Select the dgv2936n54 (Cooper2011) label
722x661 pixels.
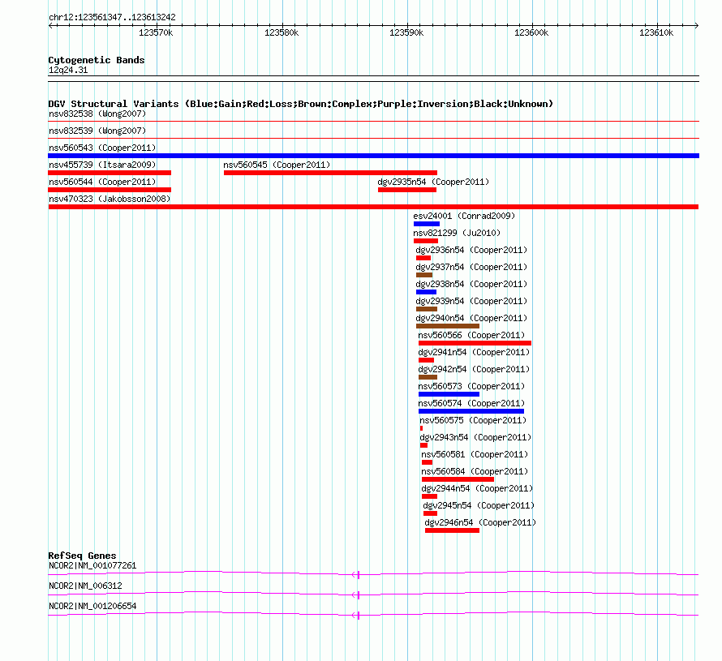pyautogui.click(x=471, y=250)
